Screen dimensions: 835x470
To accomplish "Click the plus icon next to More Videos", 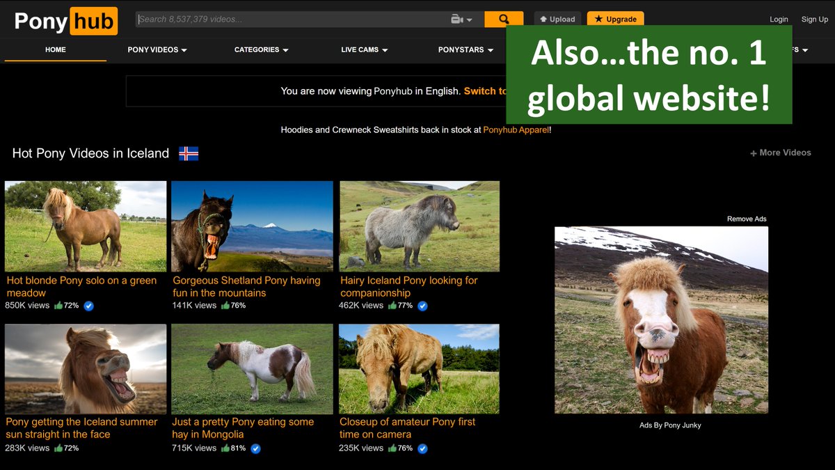I will (x=753, y=152).
